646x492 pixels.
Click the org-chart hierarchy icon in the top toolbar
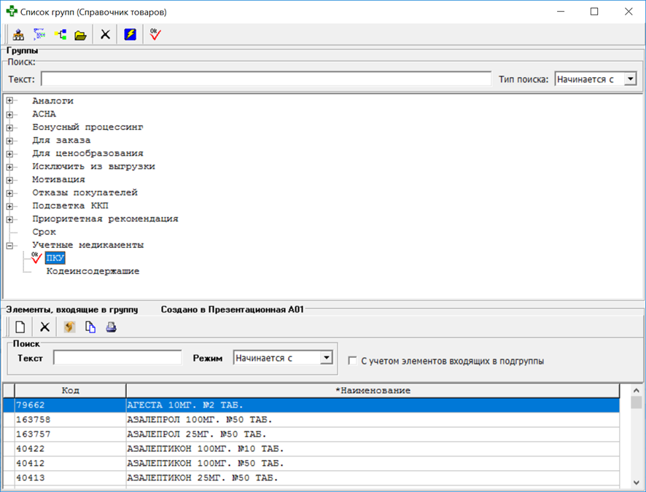18,34
